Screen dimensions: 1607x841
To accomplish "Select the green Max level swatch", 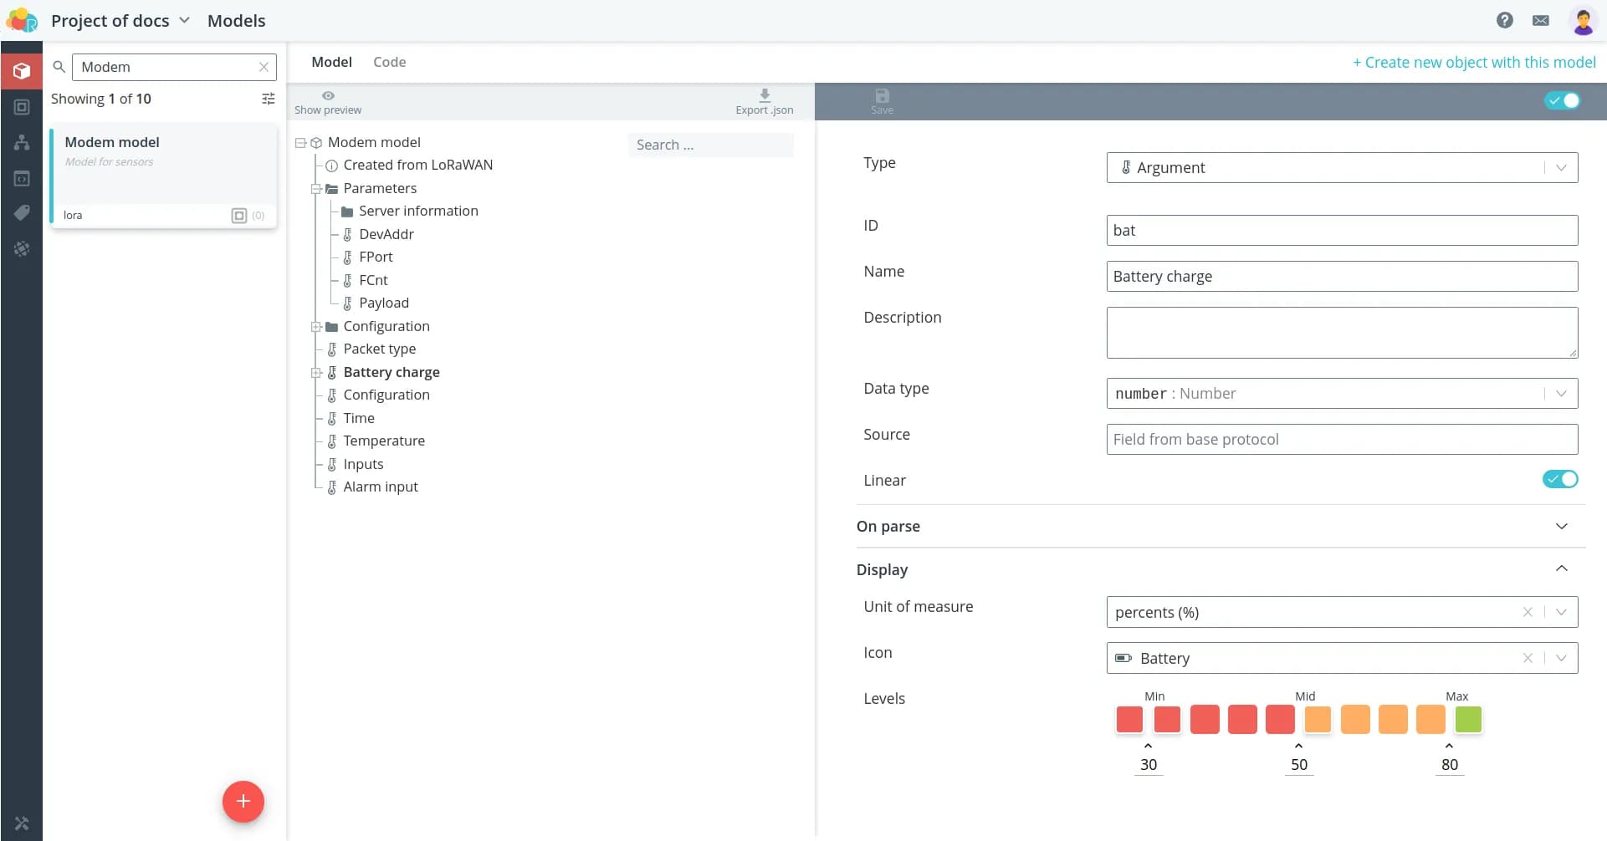I will (x=1467, y=720).
